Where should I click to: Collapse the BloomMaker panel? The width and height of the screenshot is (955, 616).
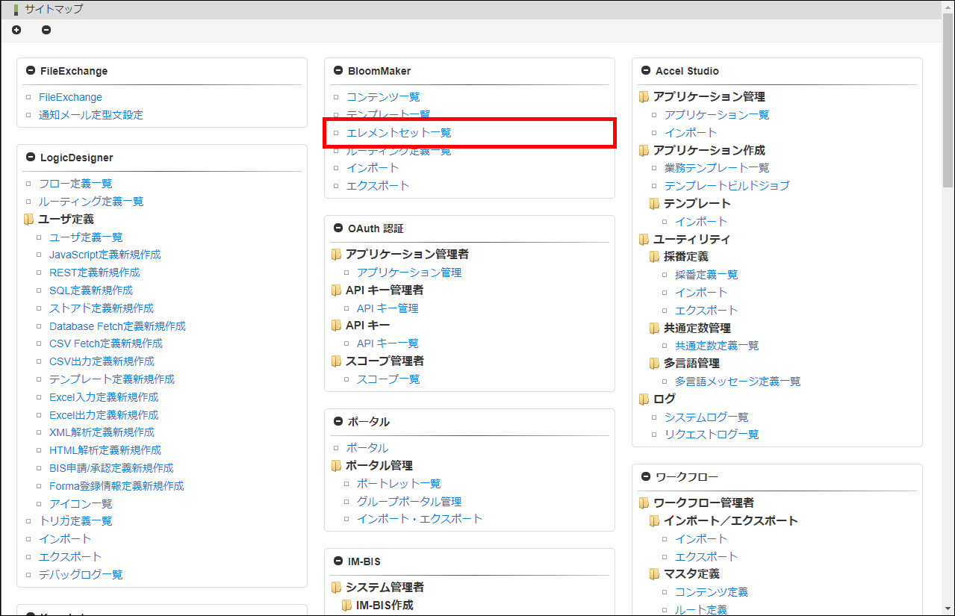[338, 71]
